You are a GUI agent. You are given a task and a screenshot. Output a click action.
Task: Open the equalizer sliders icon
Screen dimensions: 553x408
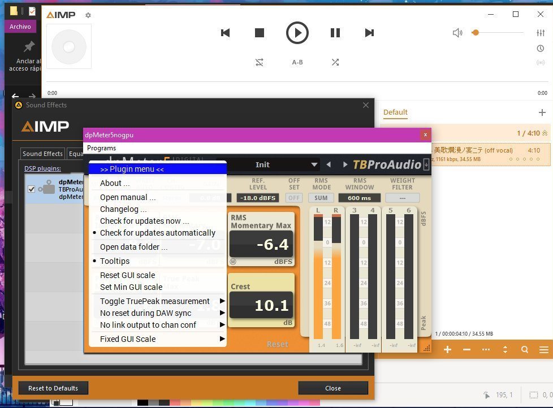click(541, 33)
